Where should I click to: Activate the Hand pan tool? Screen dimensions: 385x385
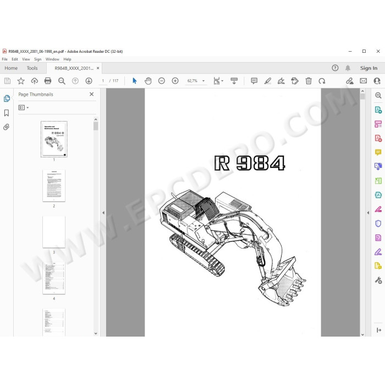pyautogui.click(x=148, y=81)
